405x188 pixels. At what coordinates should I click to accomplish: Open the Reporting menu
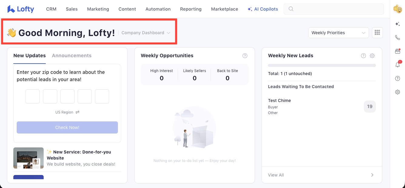click(x=191, y=9)
